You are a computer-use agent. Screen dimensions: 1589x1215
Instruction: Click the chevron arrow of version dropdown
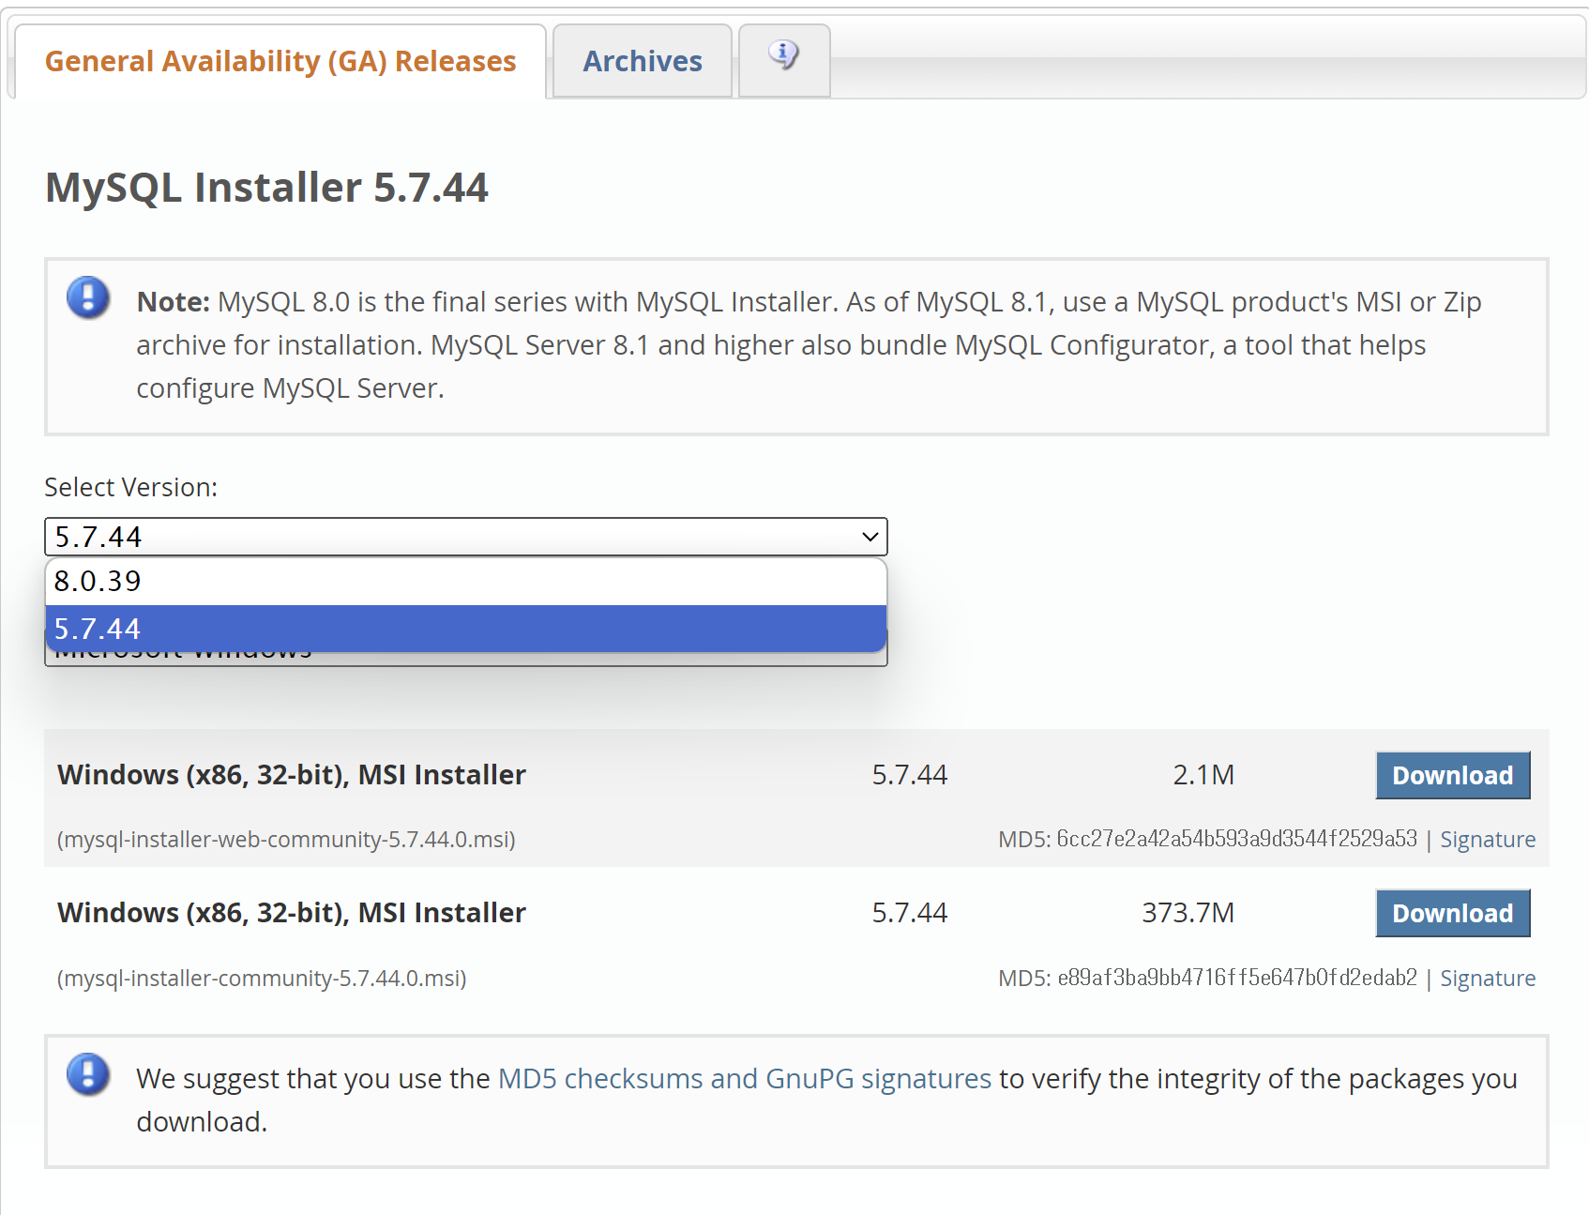[870, 537]
